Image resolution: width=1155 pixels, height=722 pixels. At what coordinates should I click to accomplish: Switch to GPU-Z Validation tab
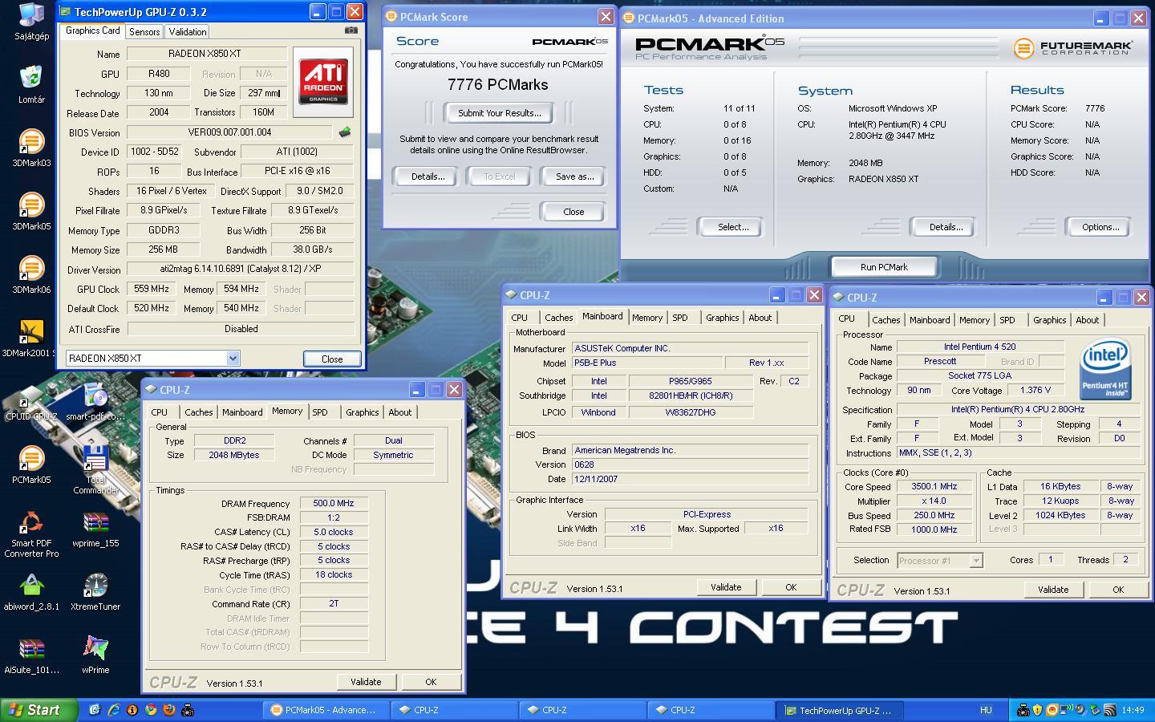188,31
